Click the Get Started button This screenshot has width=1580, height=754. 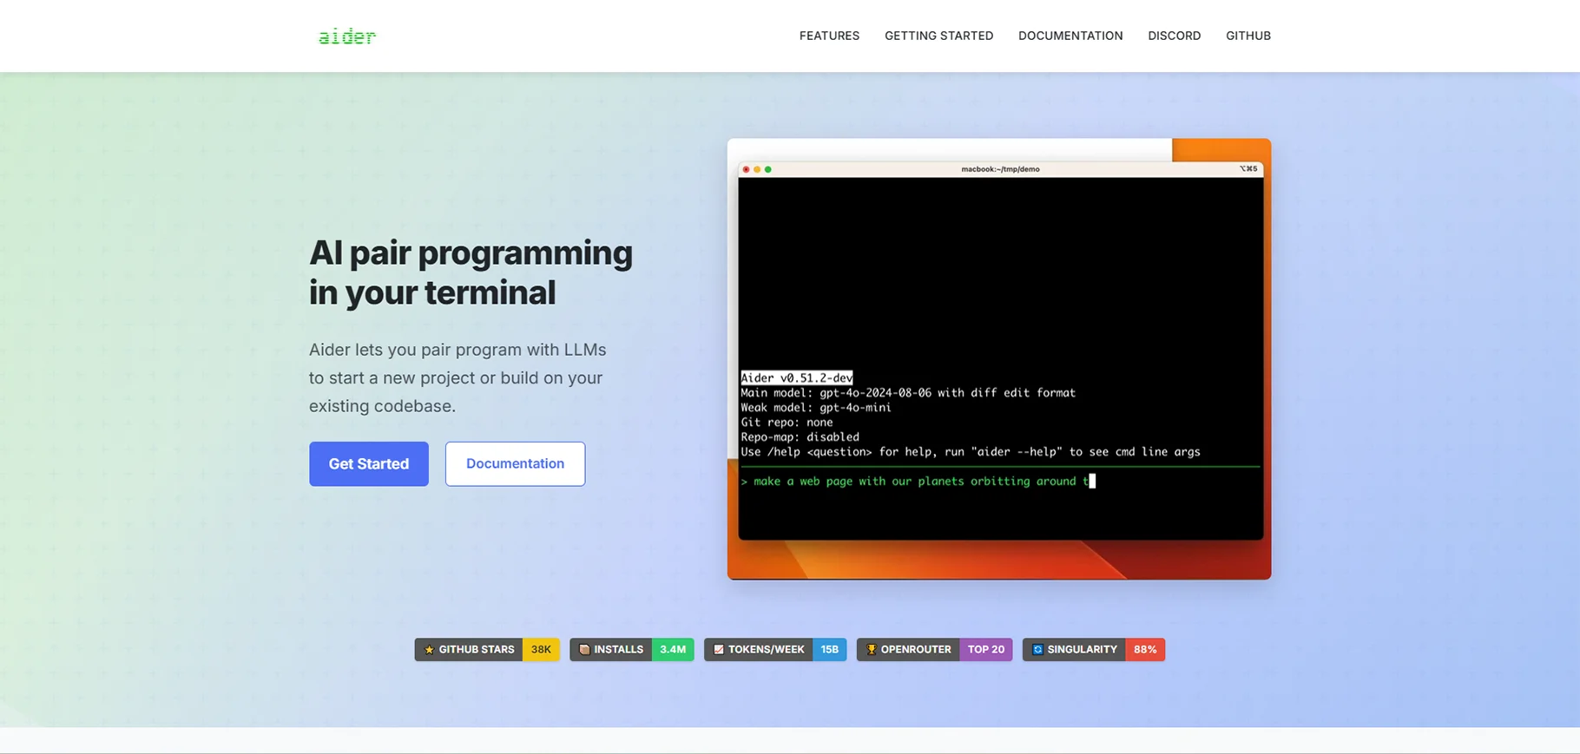[x=369, y=463]
